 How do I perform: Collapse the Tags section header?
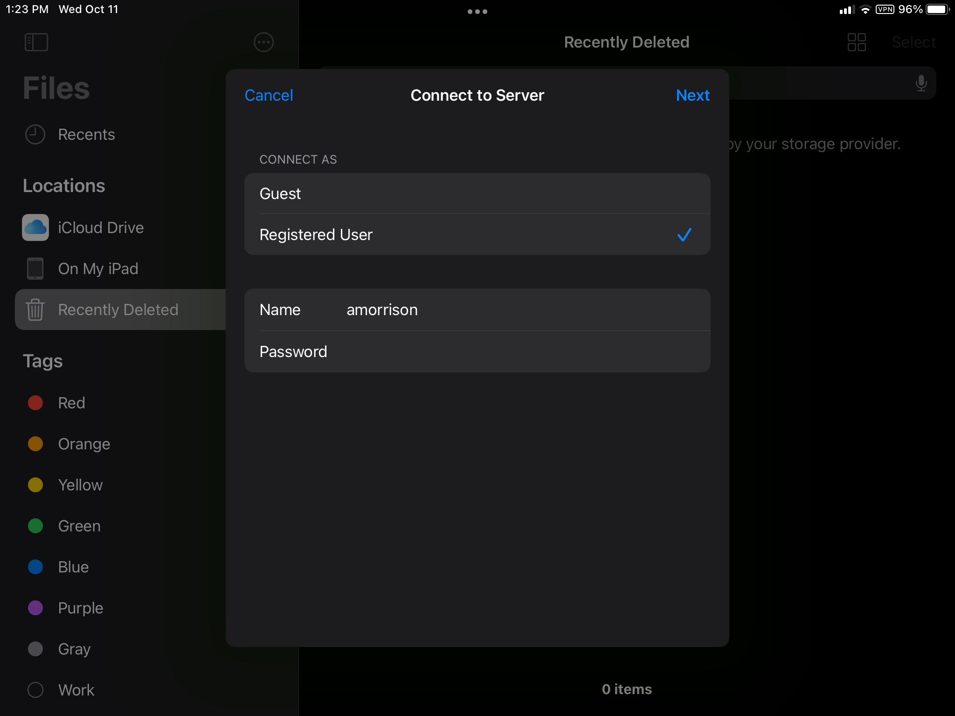click(x=43, y=361)
